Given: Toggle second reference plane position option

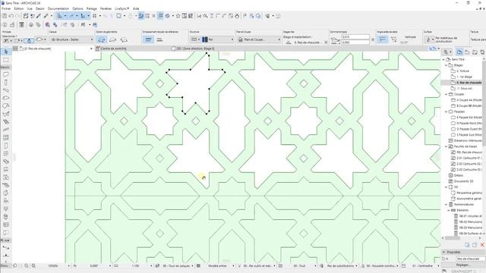Looking at the screenshot, I should point(159,39).
